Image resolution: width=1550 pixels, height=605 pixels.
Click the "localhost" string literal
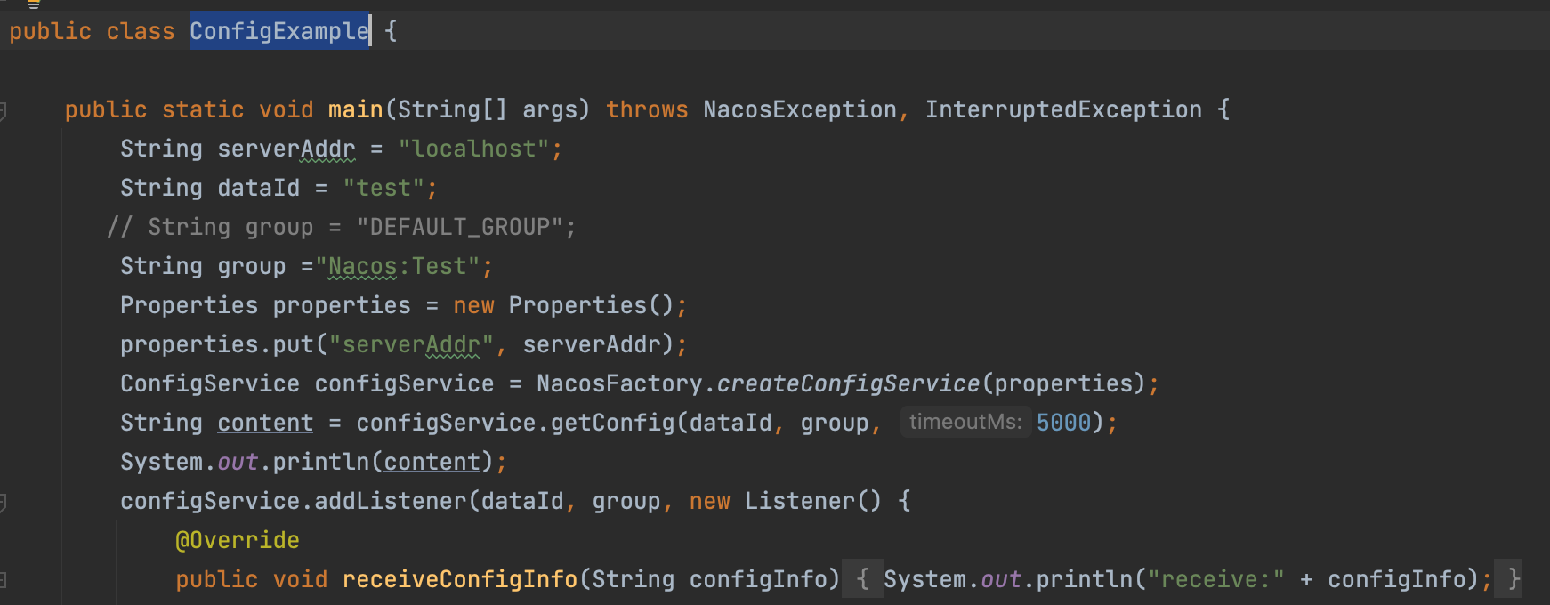coord(473,149)
